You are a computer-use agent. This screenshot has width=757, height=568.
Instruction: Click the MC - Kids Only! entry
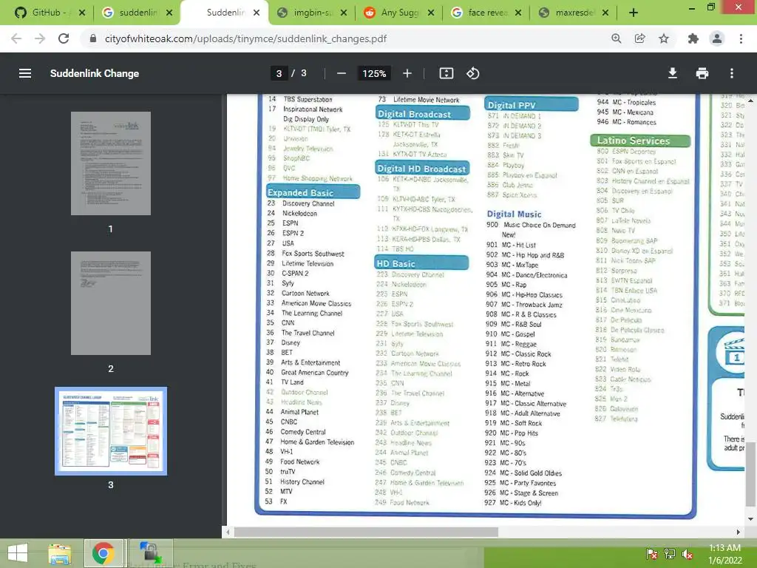tap(513, 503)
